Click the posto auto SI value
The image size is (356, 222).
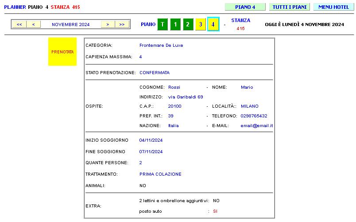[215, 211]
